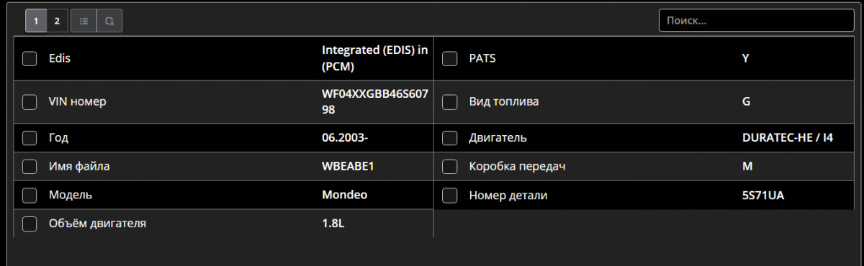
Task: Click the clear selection icon
Action: coord(109,21)
